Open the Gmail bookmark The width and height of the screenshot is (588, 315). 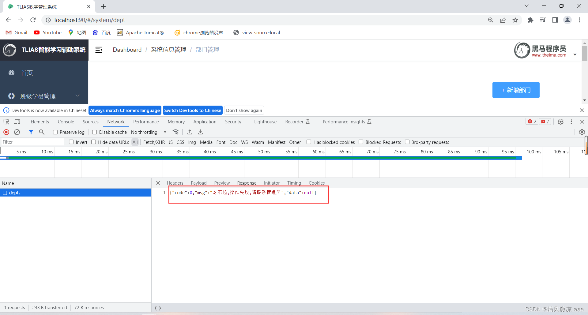17,32
